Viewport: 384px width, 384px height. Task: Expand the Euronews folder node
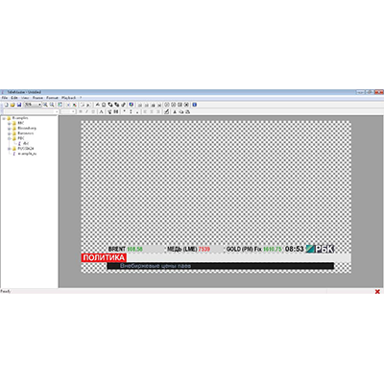tap(10, 133)
